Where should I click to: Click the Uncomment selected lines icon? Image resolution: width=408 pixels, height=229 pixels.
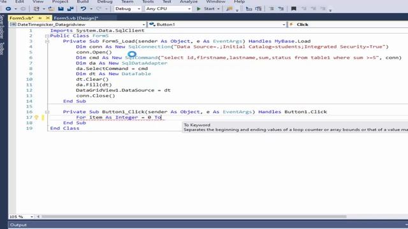[x=281, y=9]
